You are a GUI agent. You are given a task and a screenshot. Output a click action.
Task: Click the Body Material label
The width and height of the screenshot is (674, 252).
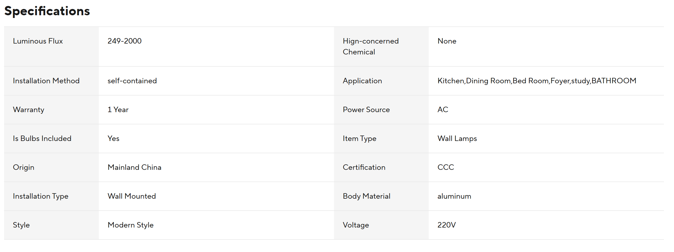tap(367, 196)
